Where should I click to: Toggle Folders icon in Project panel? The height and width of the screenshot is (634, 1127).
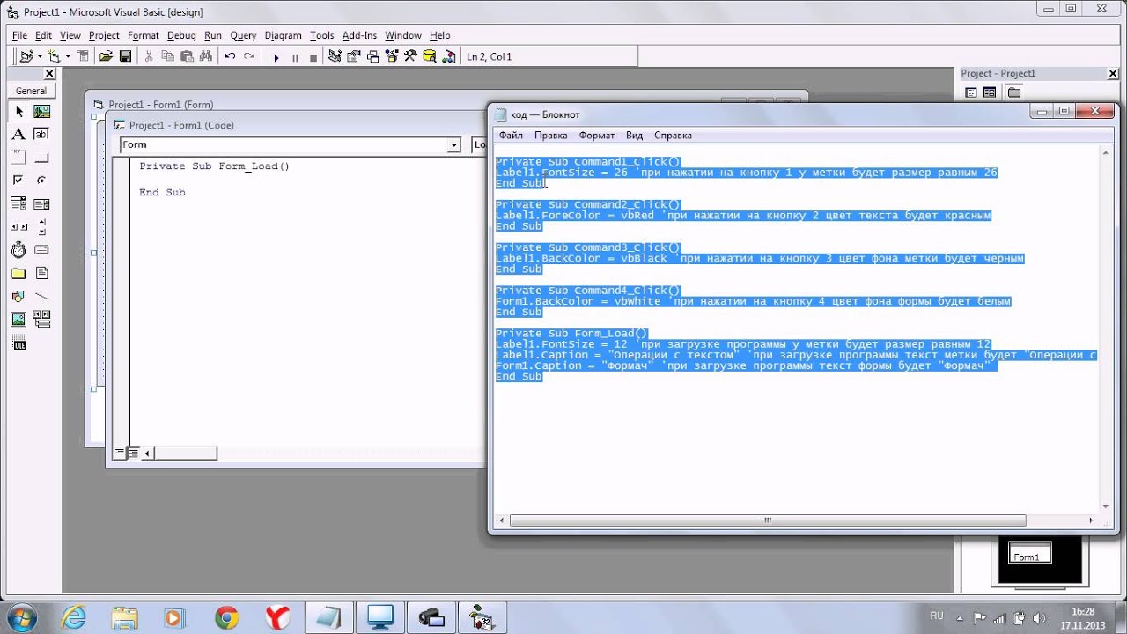click(x=1014, y=92)
